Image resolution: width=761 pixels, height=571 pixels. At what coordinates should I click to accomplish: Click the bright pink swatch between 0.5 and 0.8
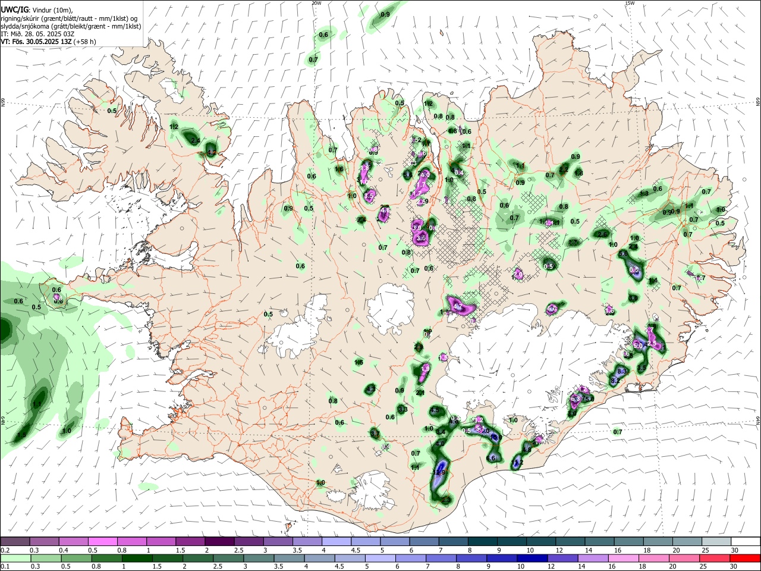(x=102, y=541)
